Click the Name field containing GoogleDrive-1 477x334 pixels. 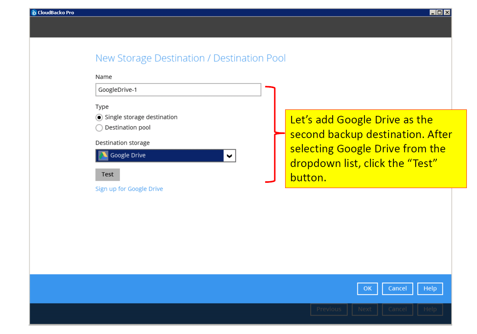[x=178, y=90]
